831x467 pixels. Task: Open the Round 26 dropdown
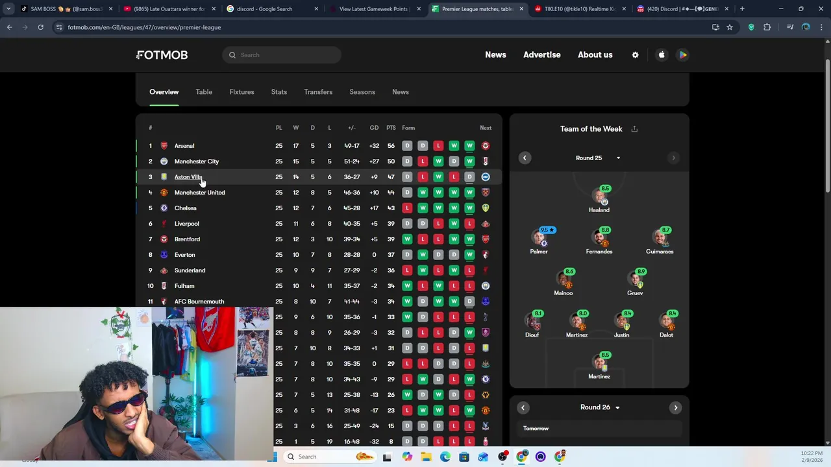coord(600,407)
